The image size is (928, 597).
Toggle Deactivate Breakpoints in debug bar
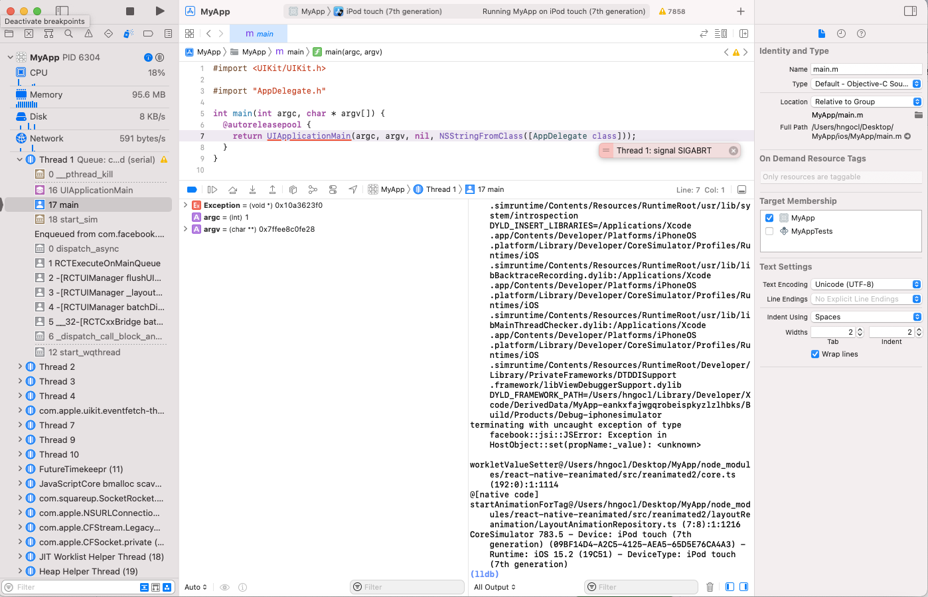click(193, 189)
